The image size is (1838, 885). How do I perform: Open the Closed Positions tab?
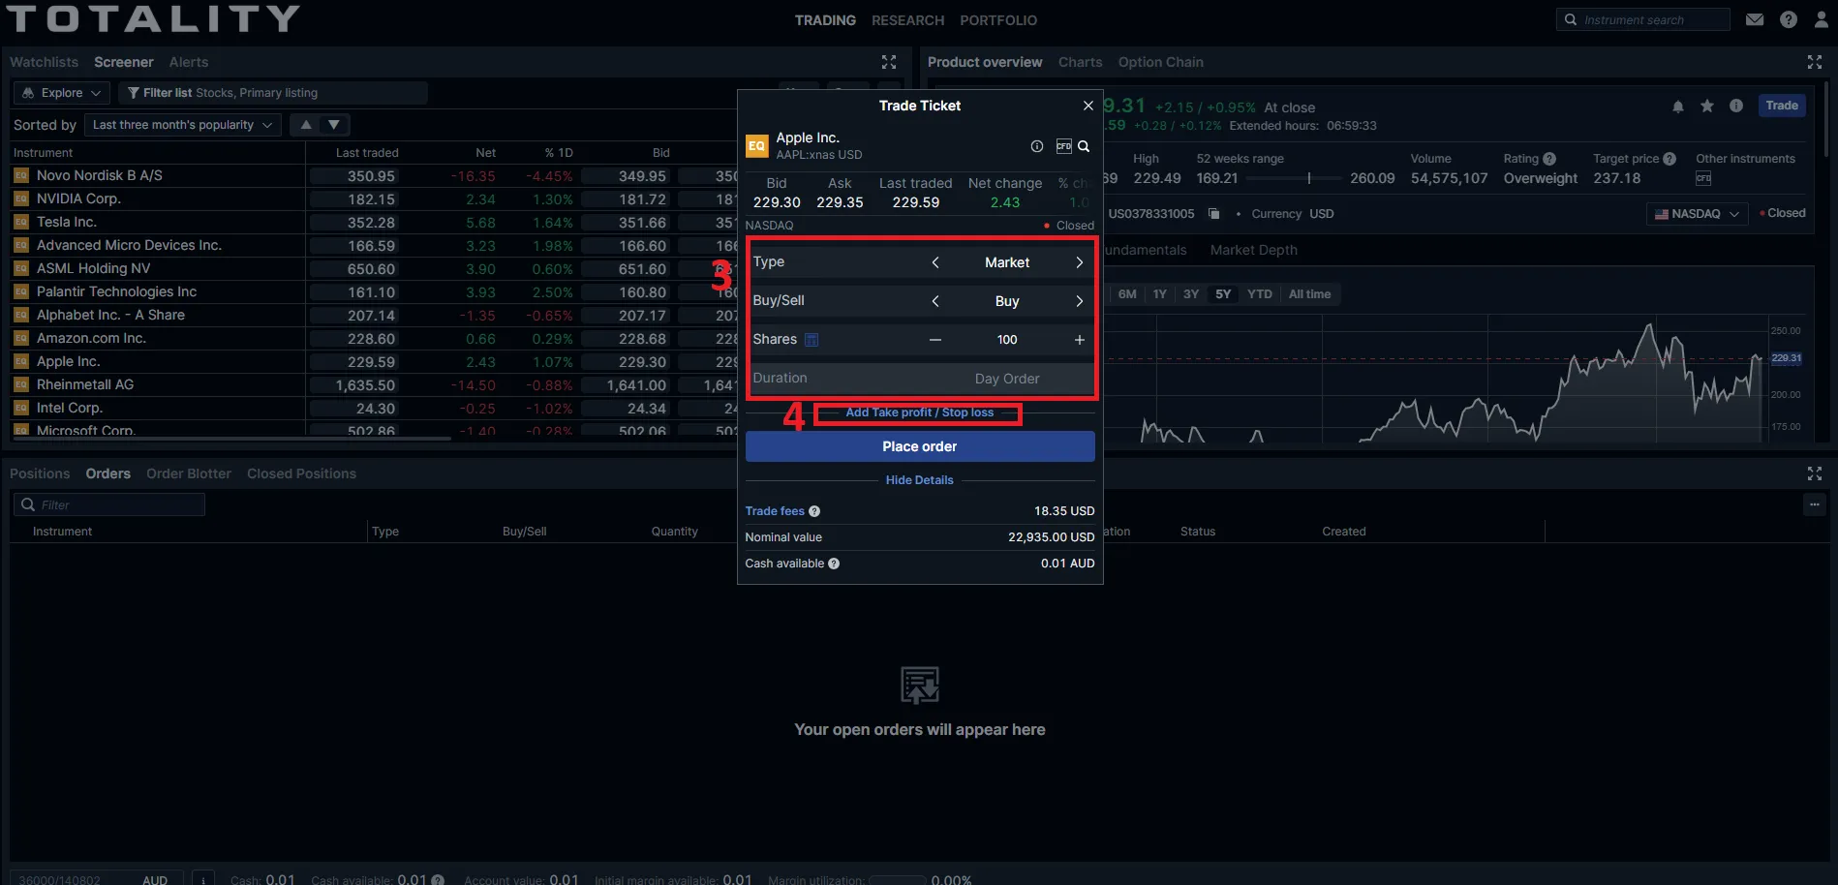(x=301, y=473)
